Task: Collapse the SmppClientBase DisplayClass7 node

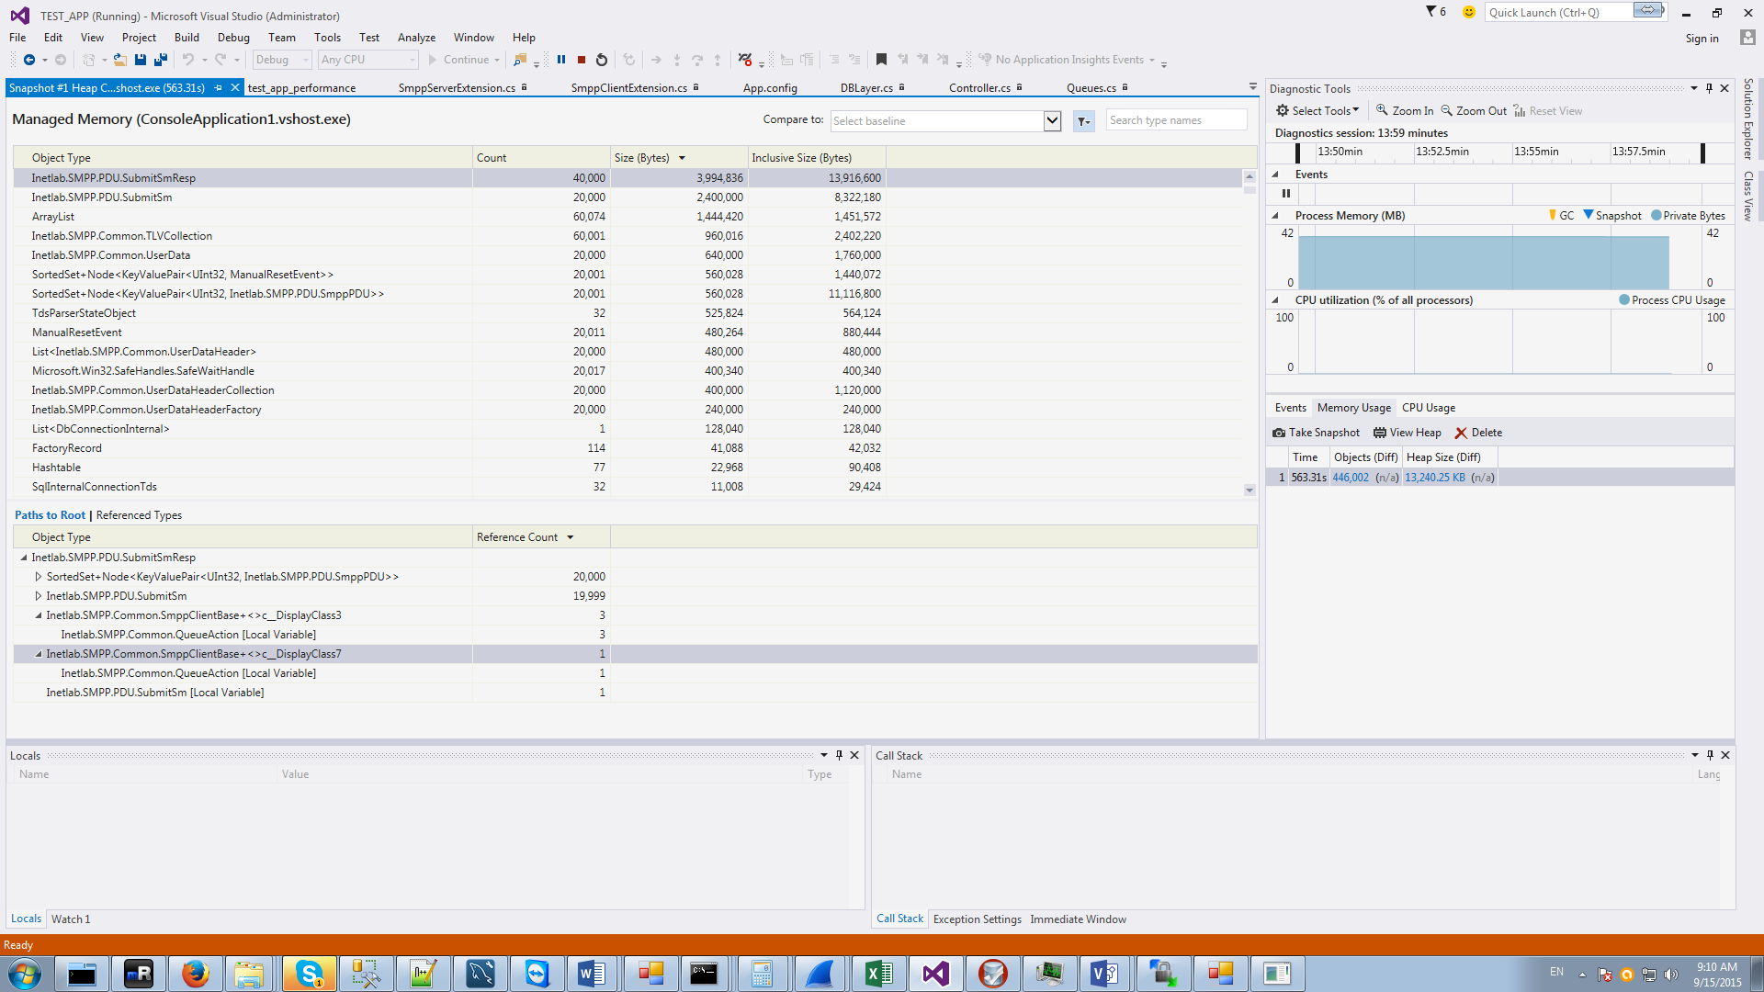Action: tap(39, 654)
